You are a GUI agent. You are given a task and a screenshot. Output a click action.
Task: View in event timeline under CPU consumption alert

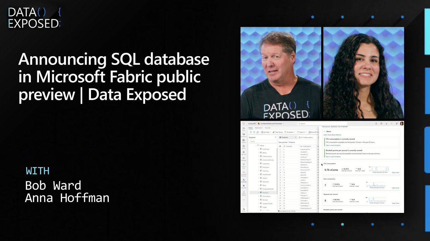click(333, 145)
